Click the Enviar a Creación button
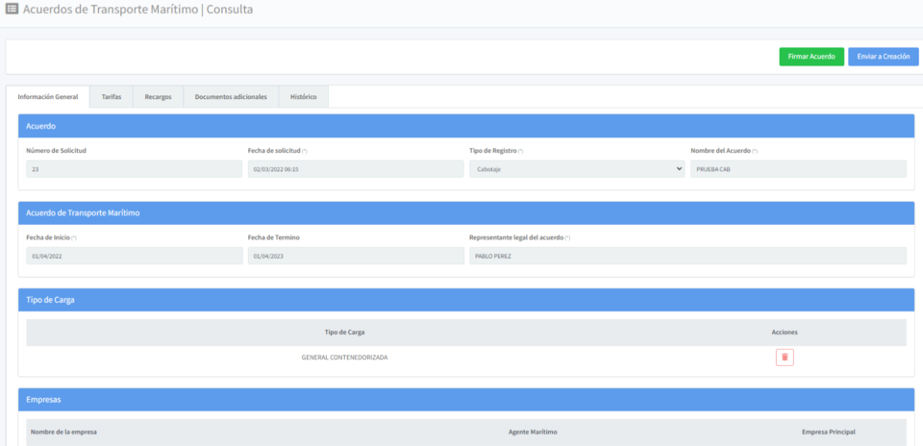 coord(883,57)
